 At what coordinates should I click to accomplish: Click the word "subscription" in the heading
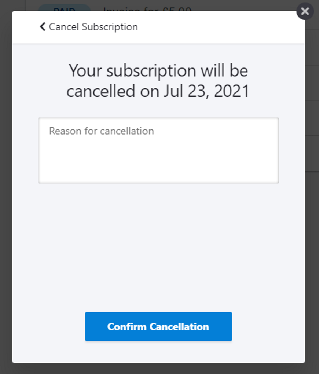(x=151, y=71)
